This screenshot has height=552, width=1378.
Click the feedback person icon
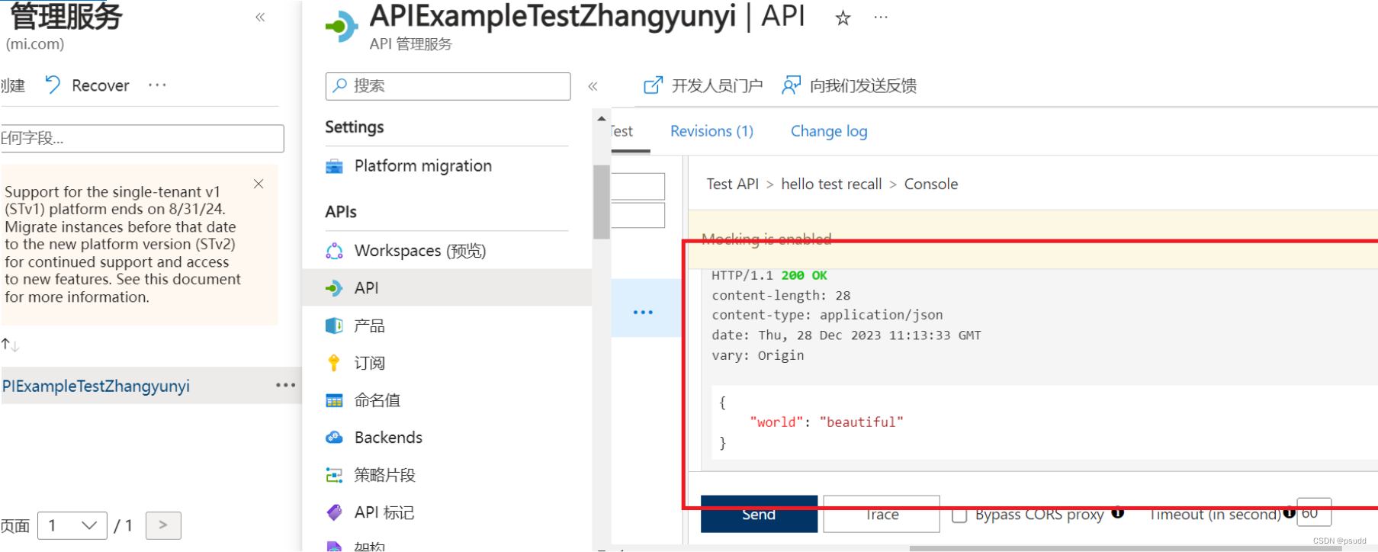point(791,85)
